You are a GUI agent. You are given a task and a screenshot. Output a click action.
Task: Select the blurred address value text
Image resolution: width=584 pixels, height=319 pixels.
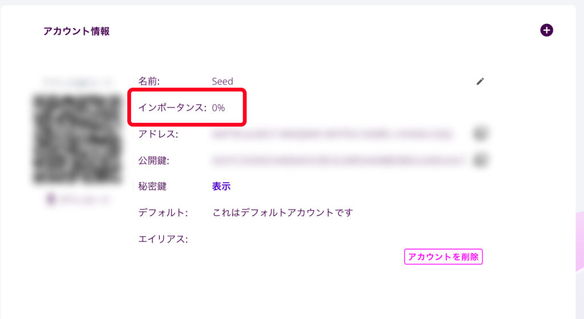[332, 134]
